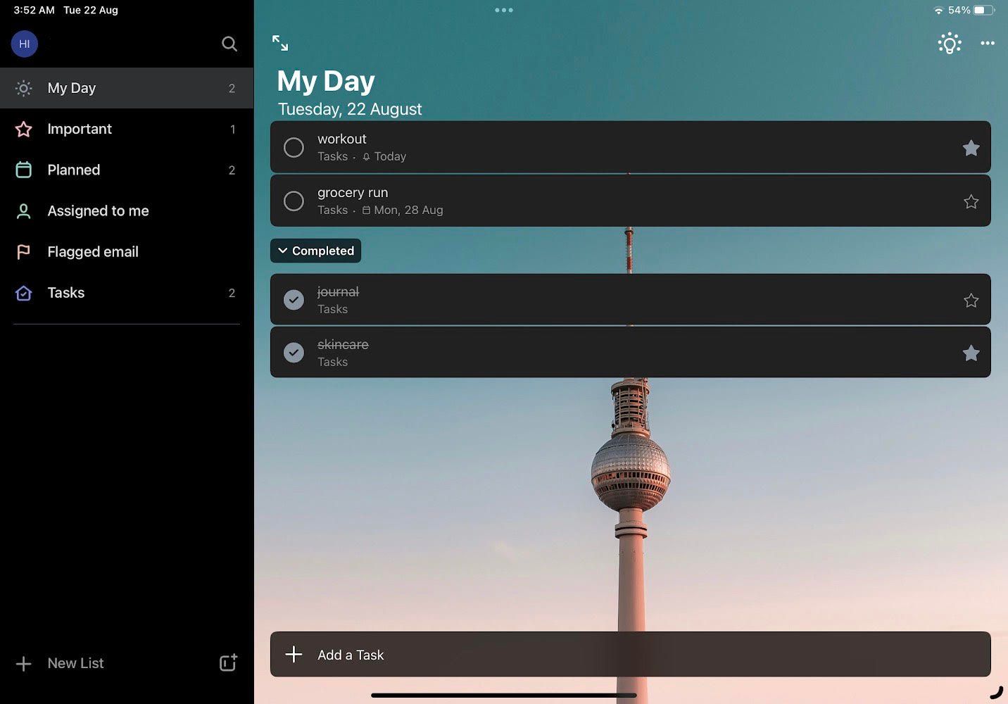1008x704 pixels.
Task: Open the HI account avatar
Action: 24,44
